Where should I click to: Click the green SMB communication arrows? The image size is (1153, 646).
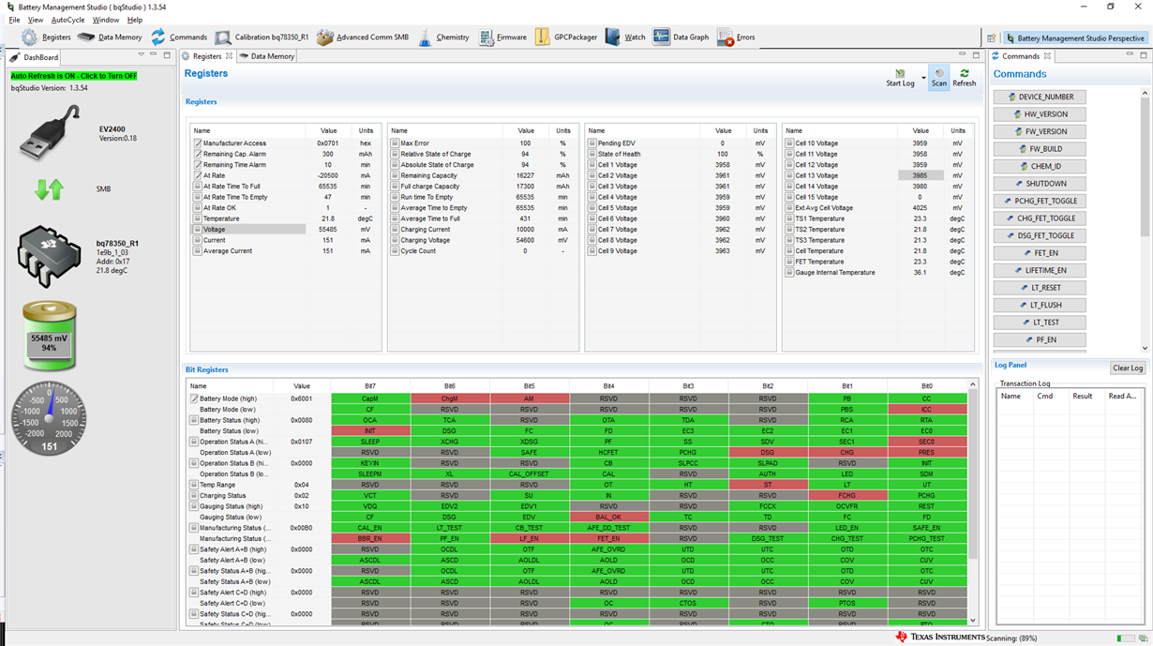click(48, 188)
